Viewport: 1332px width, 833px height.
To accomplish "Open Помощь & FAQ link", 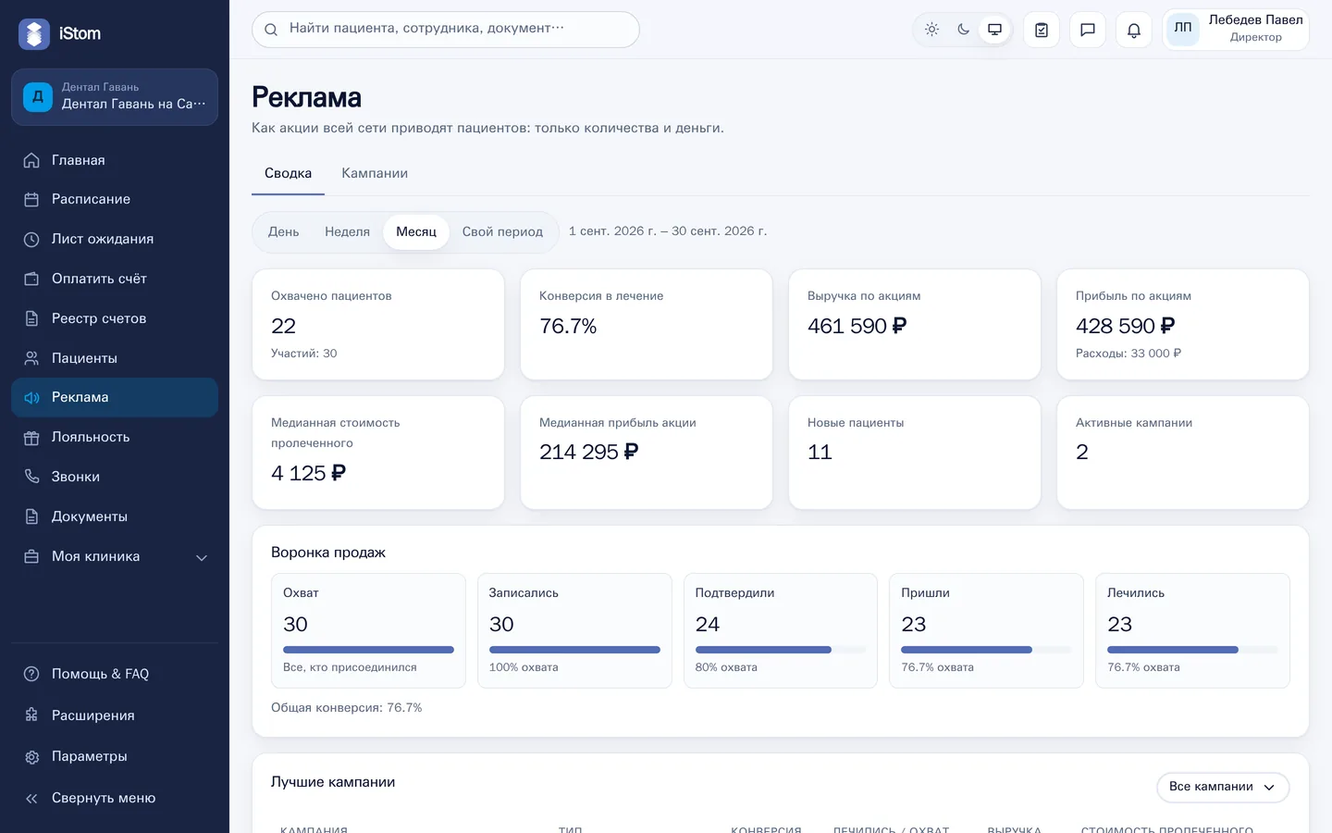I will (115, 674).
